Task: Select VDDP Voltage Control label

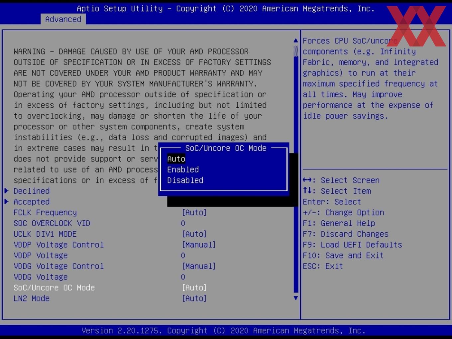Action: (x=58, y=245)
